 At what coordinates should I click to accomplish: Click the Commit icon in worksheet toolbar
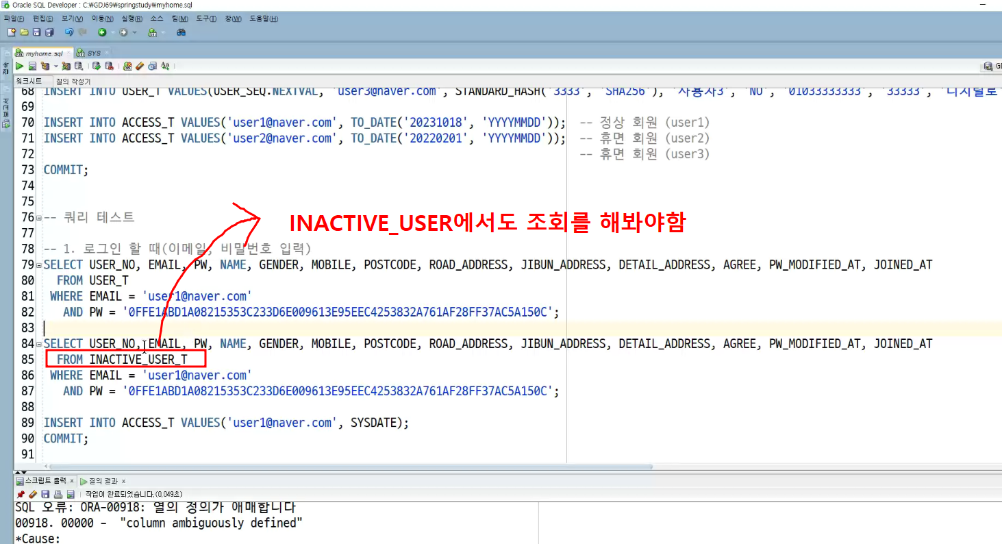[97, 66]
